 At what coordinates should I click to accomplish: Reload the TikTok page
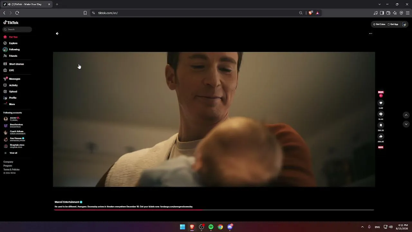pos(17,13)
